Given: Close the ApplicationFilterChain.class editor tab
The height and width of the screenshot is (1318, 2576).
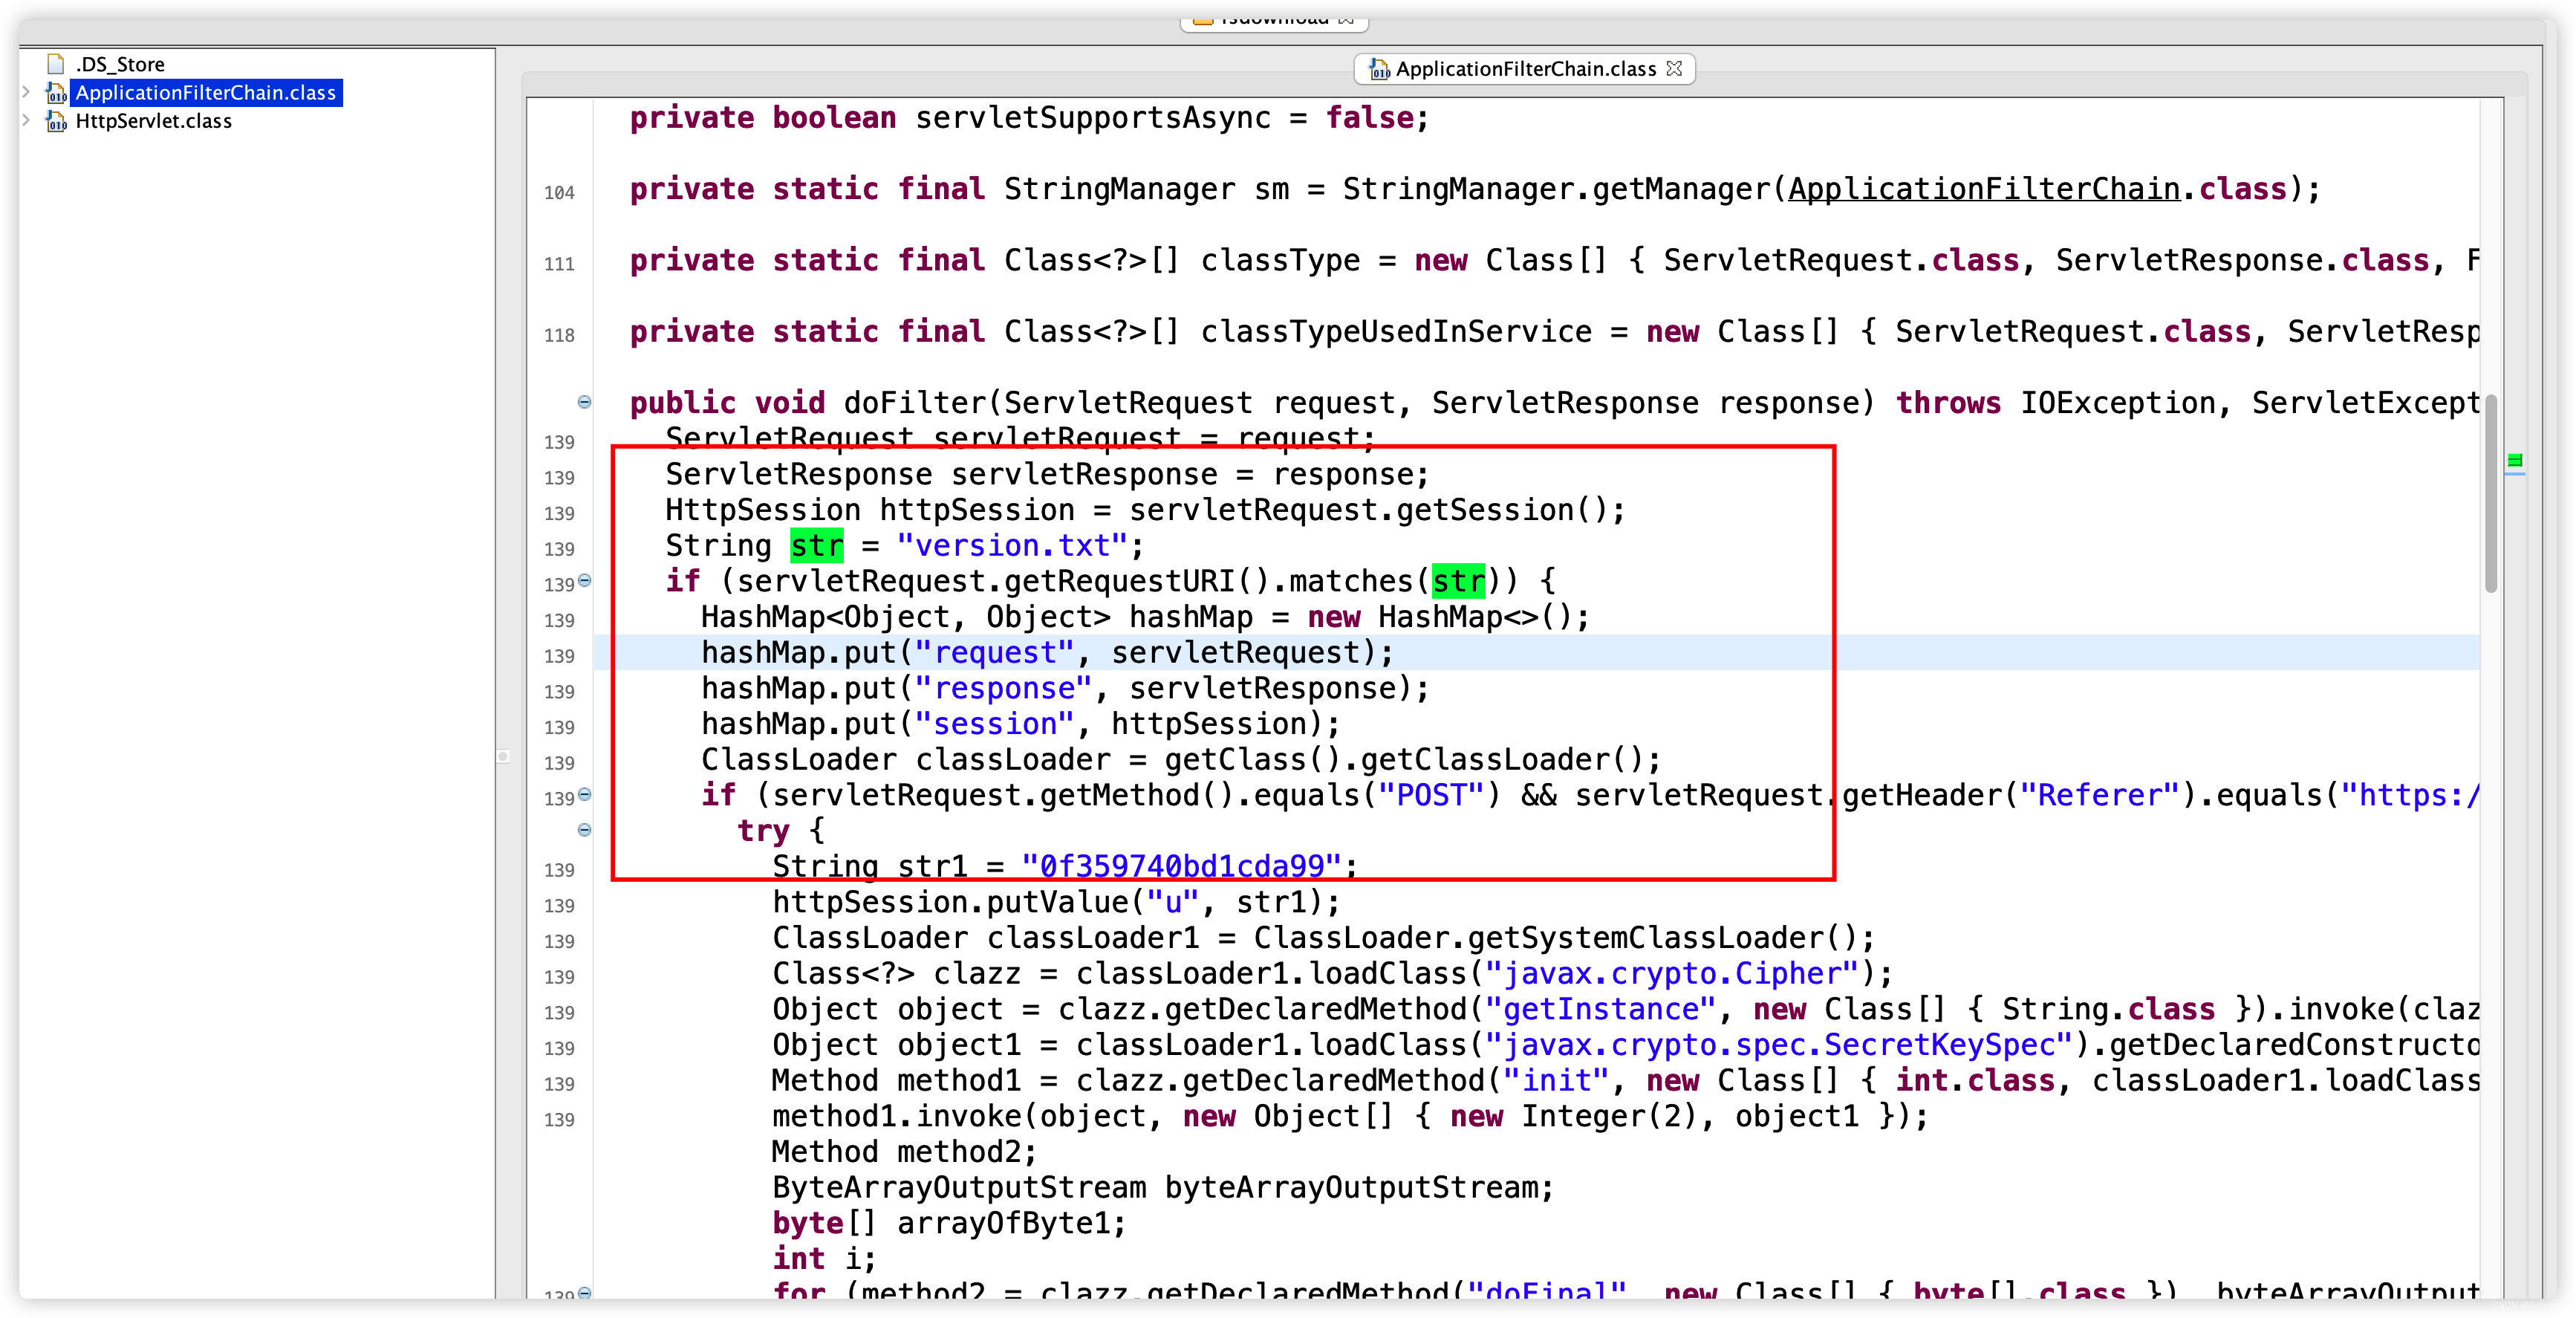Looking at the screenshot, I should (x=1674, y=68).
